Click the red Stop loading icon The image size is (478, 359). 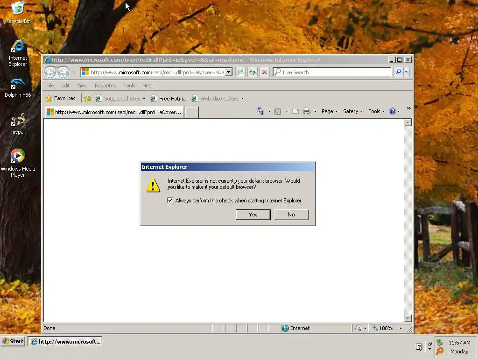pyautogui.click(x=265, y=72)
